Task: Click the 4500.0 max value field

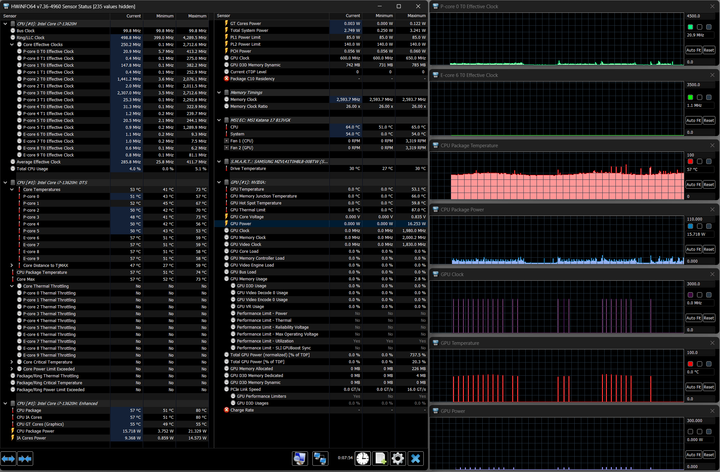Action: click(700, 16)
